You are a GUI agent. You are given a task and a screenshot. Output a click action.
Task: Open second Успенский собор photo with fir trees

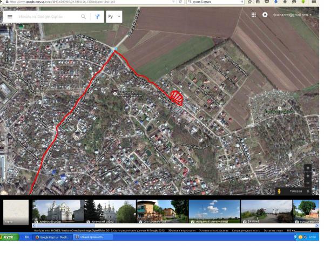[x=110, y=212]
